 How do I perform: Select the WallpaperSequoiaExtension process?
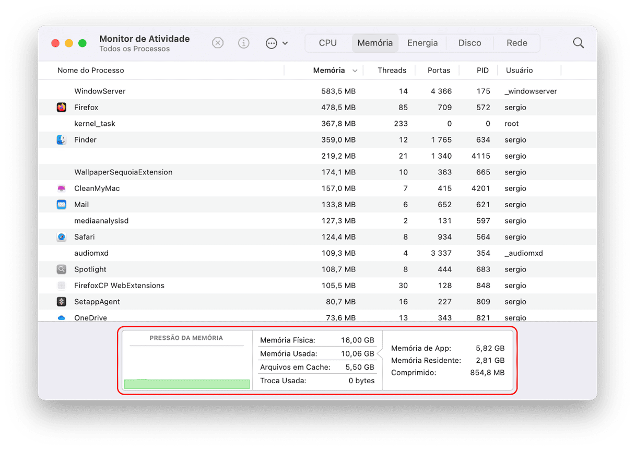pos(123,172)
